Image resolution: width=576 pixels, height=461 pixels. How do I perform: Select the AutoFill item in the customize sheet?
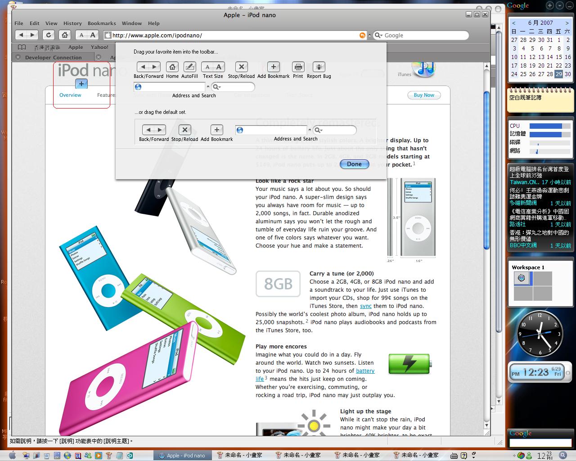tap(189, 67)
